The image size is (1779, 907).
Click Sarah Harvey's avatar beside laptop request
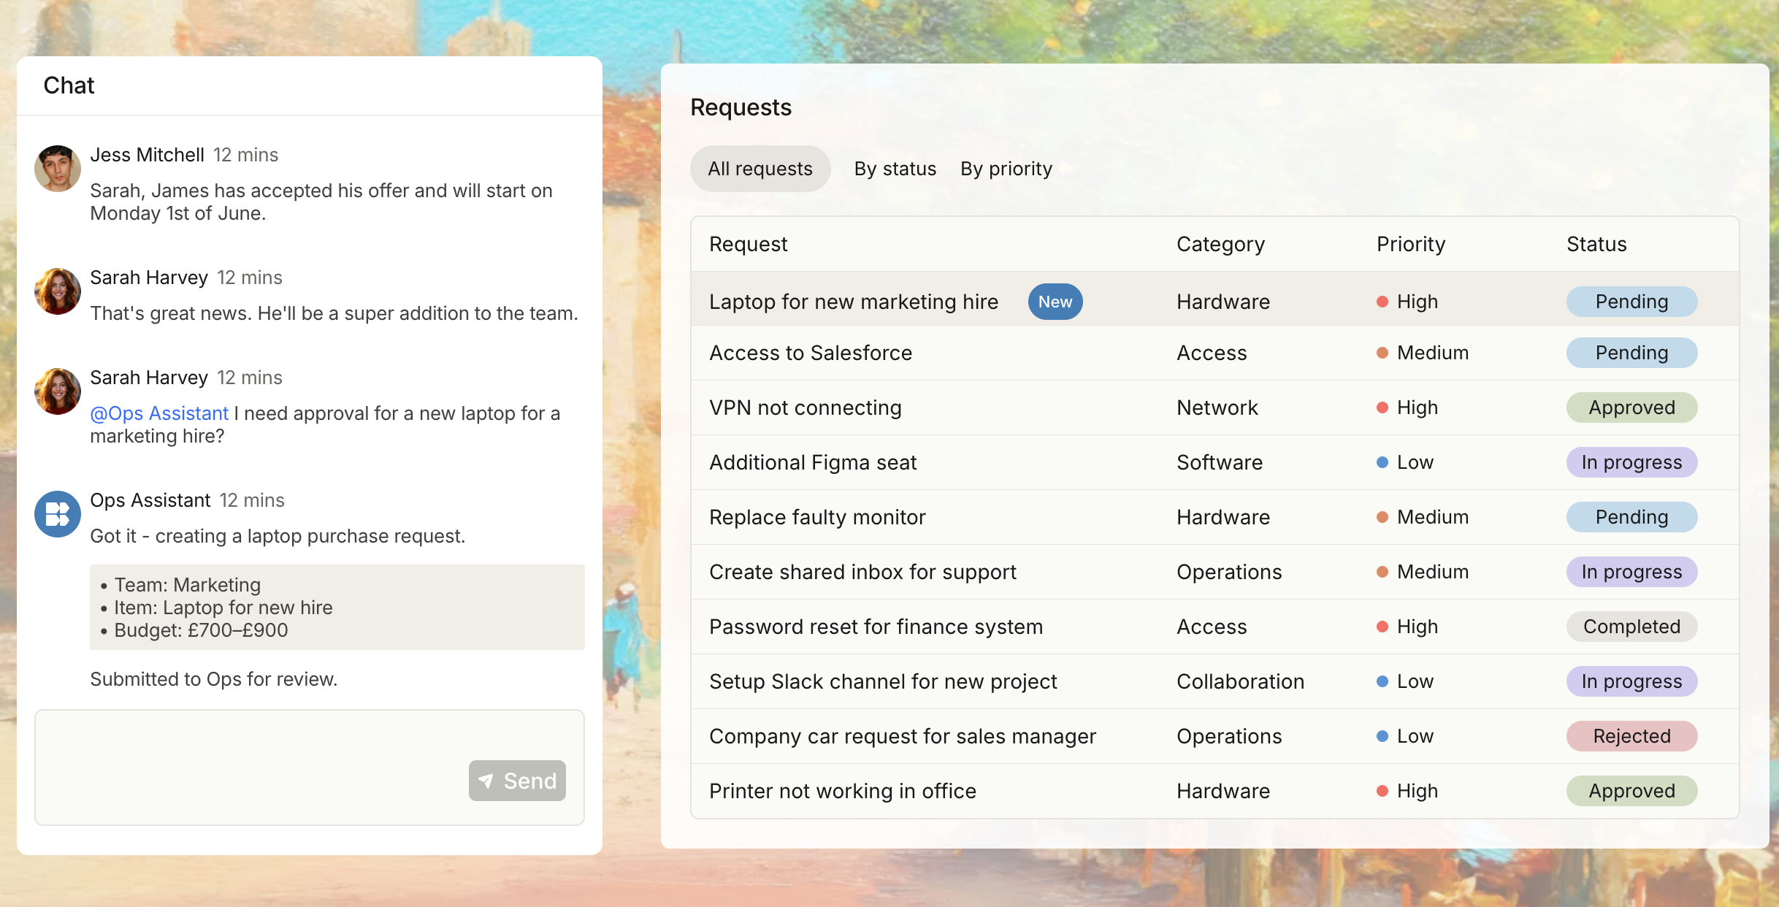[58, 391]
